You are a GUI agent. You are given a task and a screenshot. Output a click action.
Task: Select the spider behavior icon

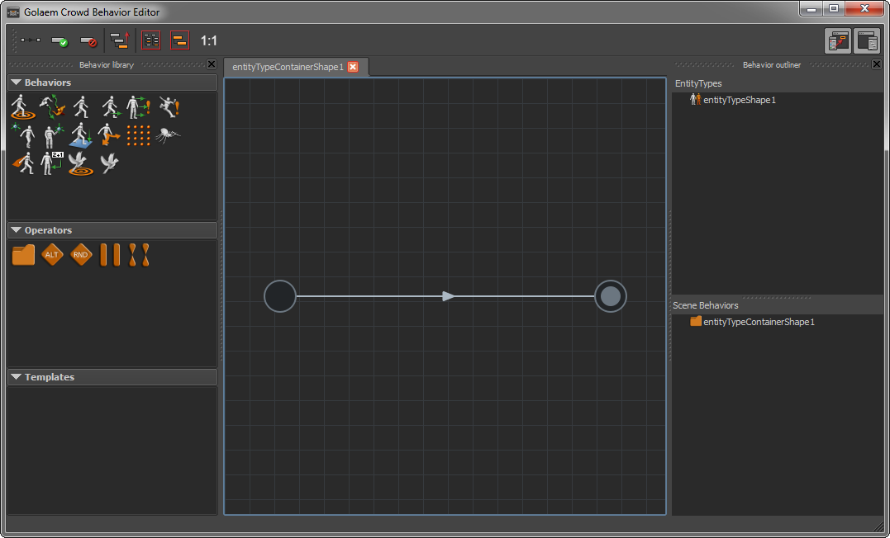(168, 135)
